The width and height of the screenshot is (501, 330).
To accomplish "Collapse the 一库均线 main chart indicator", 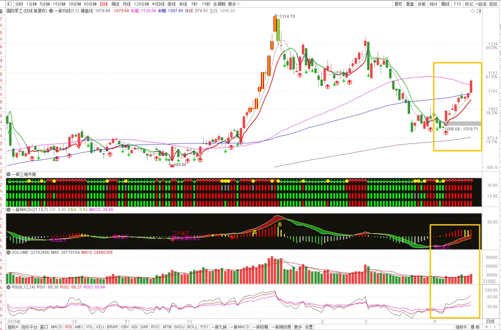I will tap(51, 11).
